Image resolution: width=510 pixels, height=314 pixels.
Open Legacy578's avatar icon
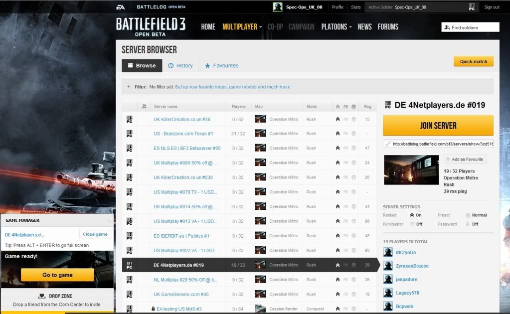click(x=388, y=293)
